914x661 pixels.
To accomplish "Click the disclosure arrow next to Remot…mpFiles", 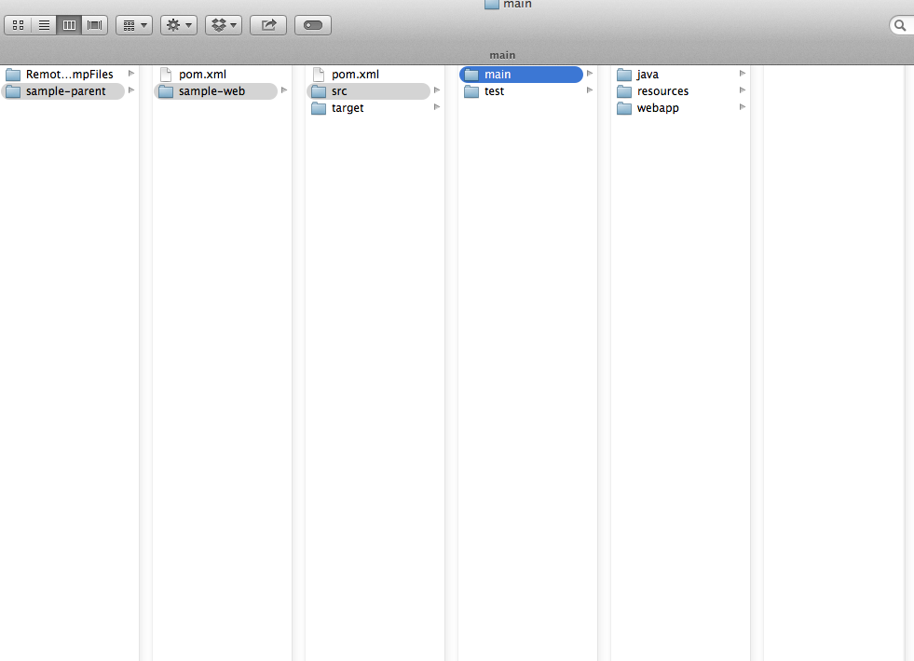I will [x=131, y=74].
